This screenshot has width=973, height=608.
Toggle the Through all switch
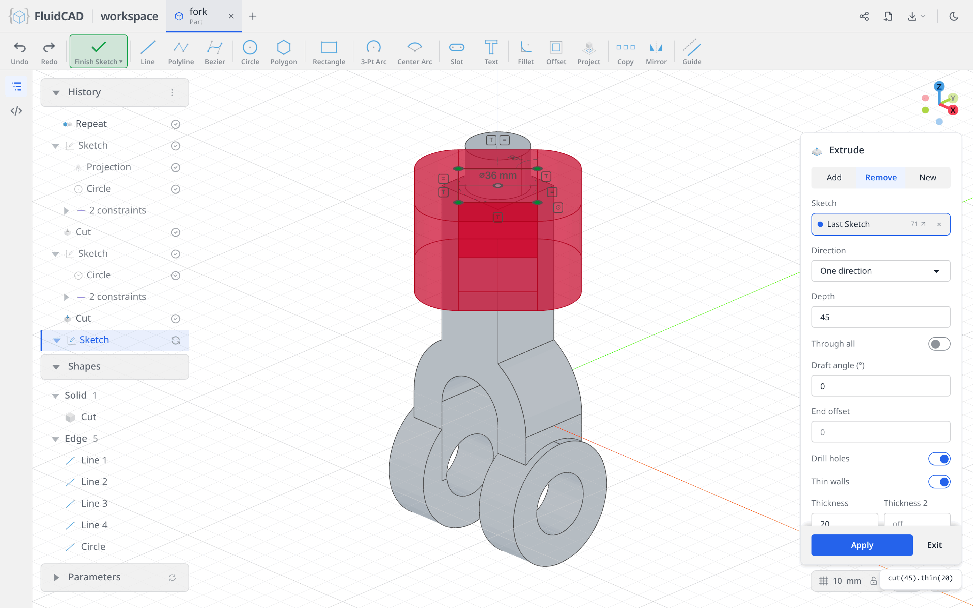pyautogui.click(x=939, y=344)
